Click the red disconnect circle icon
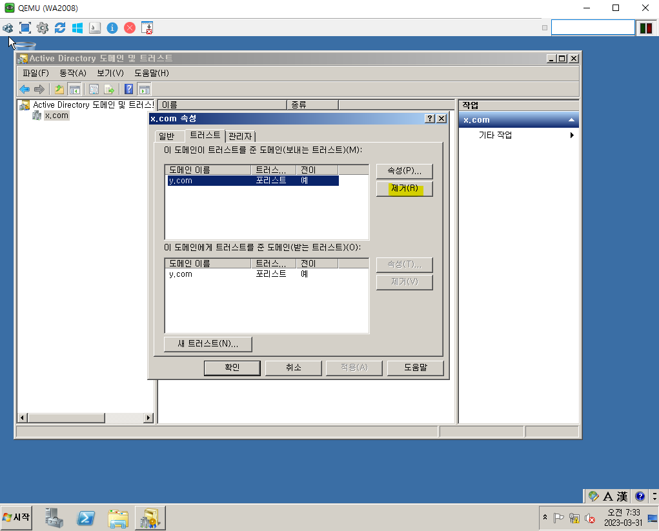 click(130, 28)
